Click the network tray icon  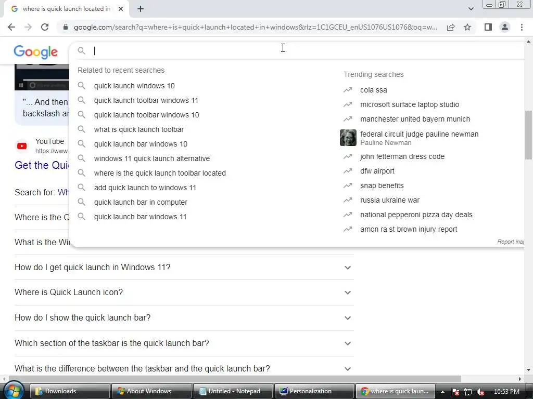coord(468,392)
